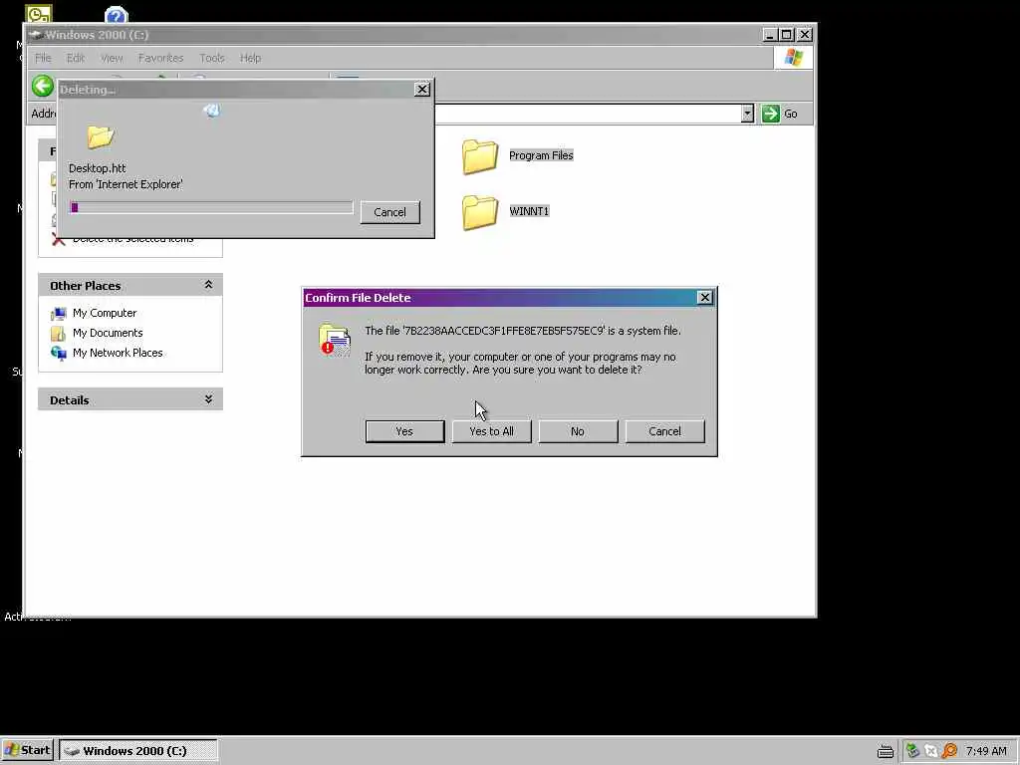Click the keyboard icon in taskbar
This screenshot has height=765, width=1020.
pyautogui.click(x=886, y=751)
